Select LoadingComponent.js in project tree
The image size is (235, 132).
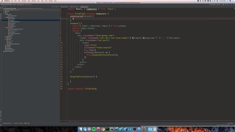[14, 33]
